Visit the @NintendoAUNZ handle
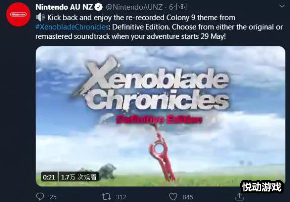The width and height of the screenshot is (290, 202). [134, 7]
